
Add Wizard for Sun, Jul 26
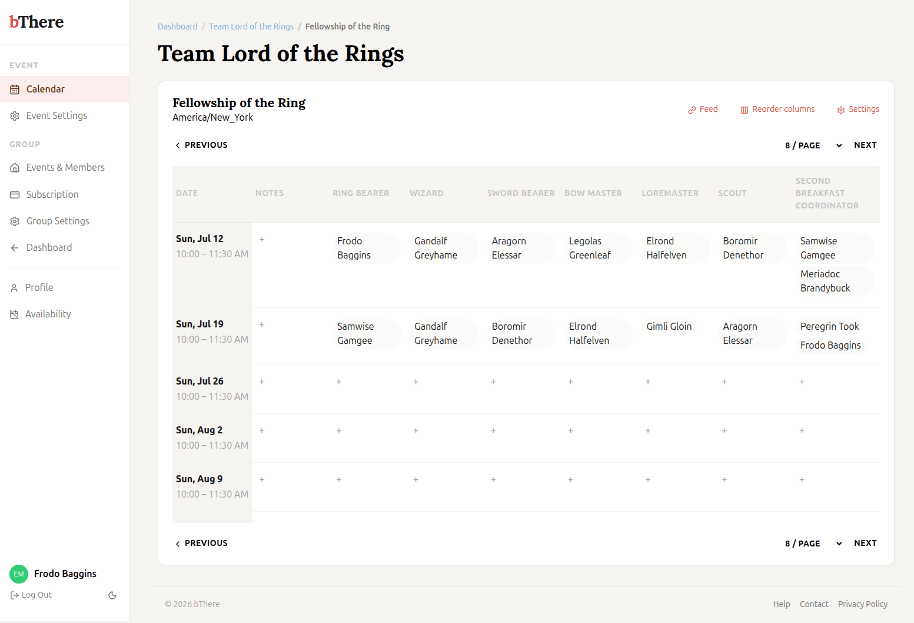pos(416,382)
